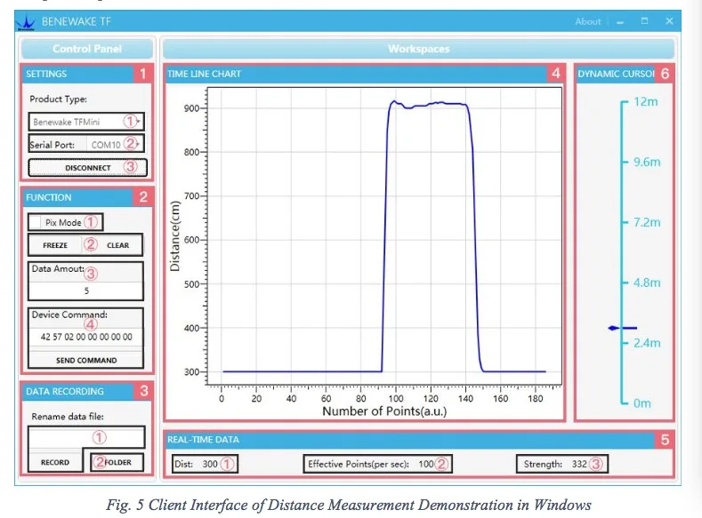The height and width of the screenshot is (518, 702).
Task: Click the RECORD button
Action: tap(55, 462)
